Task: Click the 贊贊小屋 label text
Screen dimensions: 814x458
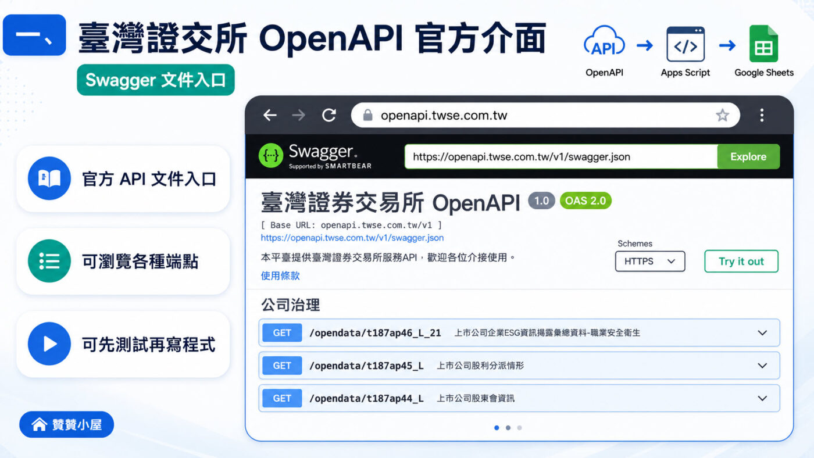Action: (x=77, y=424)
